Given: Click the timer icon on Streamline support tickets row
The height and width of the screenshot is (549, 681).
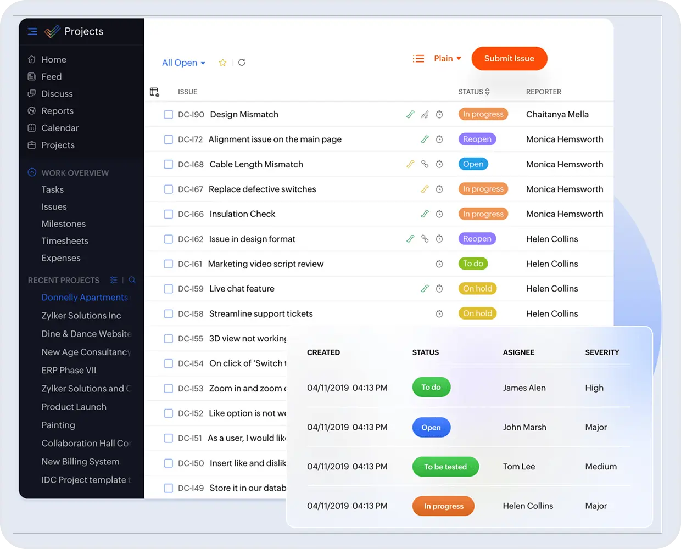Looking at the screenshot, I should (439, 314).
